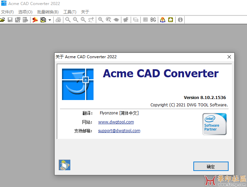Click the folder icon at dialog bottom-left
The image size is (247, 187).
coord(64,165)
